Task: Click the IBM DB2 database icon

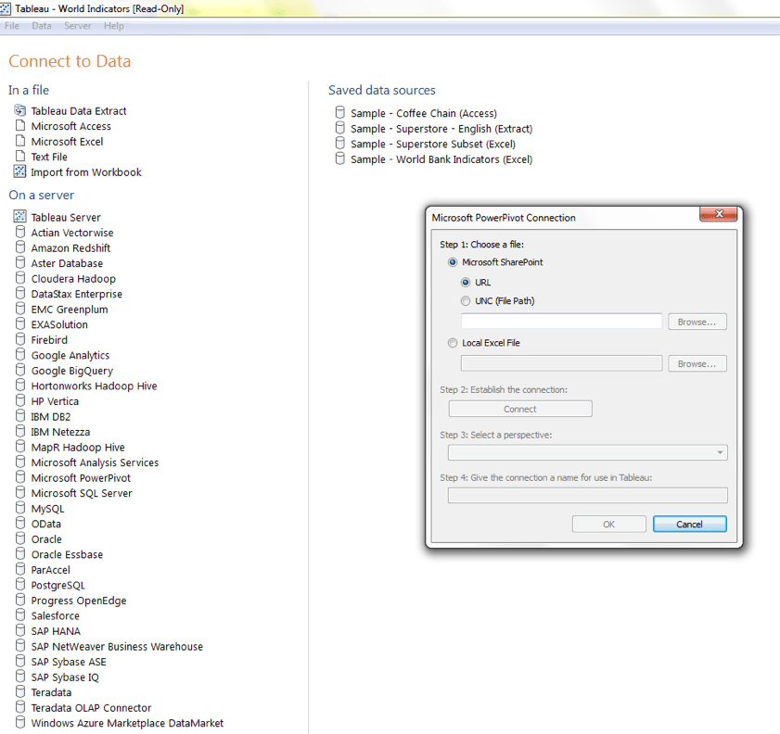Action: pos(20,415)
